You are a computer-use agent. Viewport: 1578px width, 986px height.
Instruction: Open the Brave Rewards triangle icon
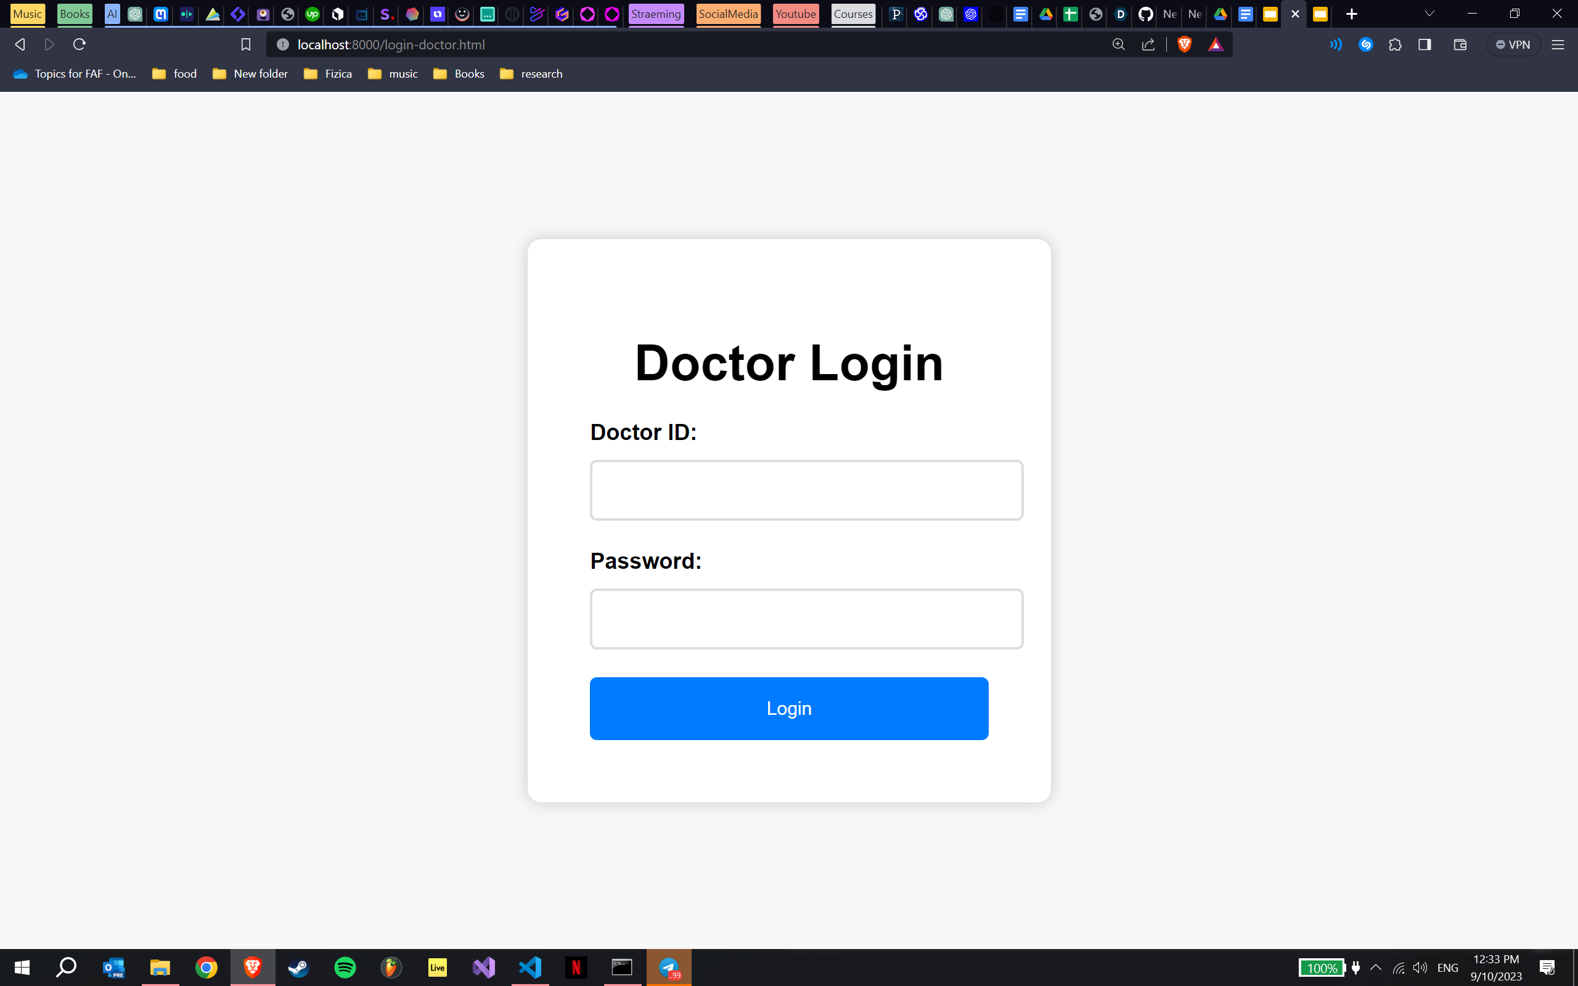pos(1216,44)
